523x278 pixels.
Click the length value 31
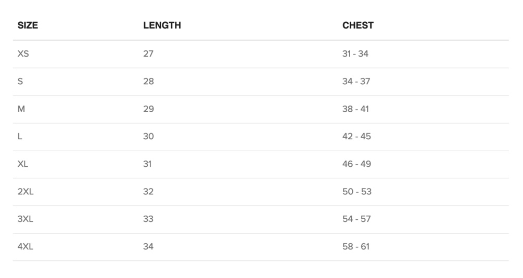(x=147, y=164)
